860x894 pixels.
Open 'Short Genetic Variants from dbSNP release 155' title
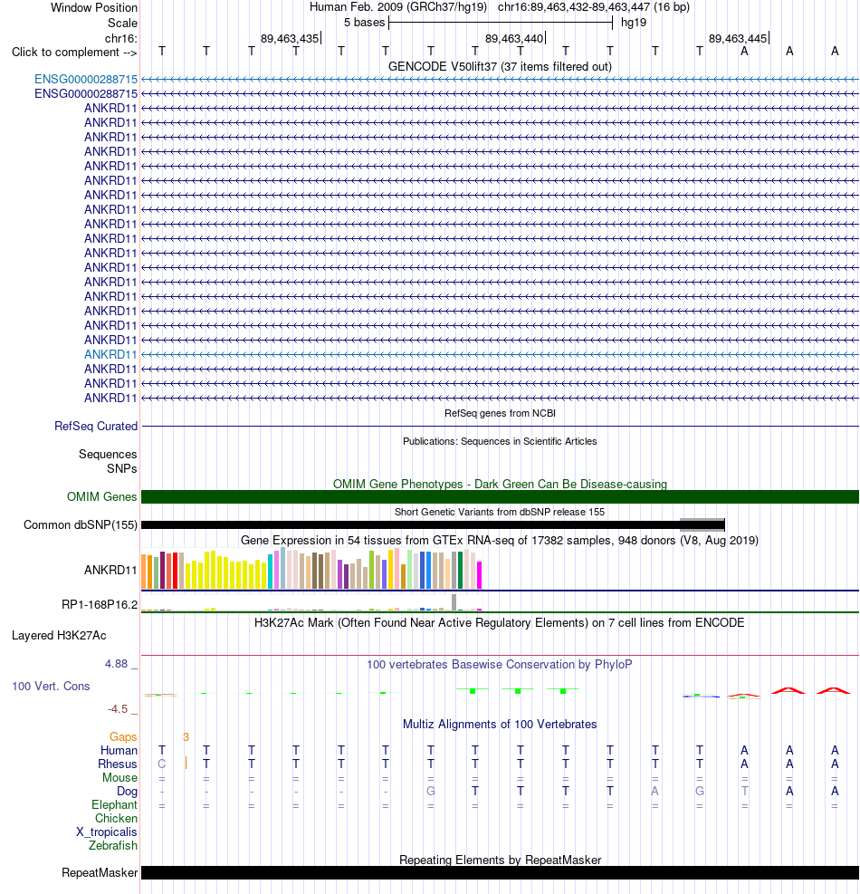point(500,512)
